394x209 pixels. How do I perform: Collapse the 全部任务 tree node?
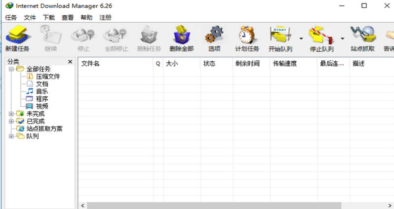[x=11, y=69]
